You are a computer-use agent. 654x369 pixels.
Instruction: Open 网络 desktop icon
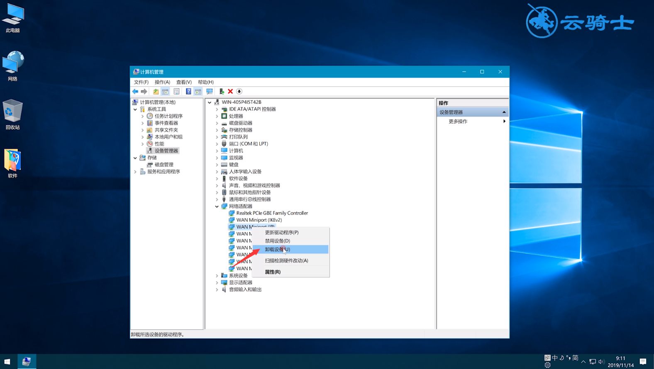click(13, 66)
